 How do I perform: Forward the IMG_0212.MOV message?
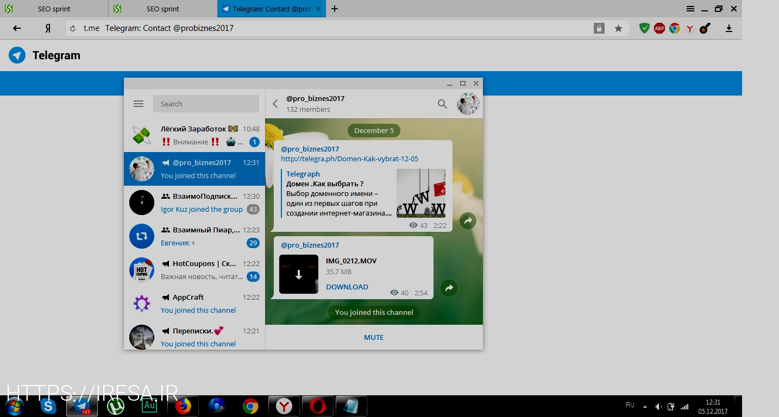pyautogui.click(x=449, y=288)
